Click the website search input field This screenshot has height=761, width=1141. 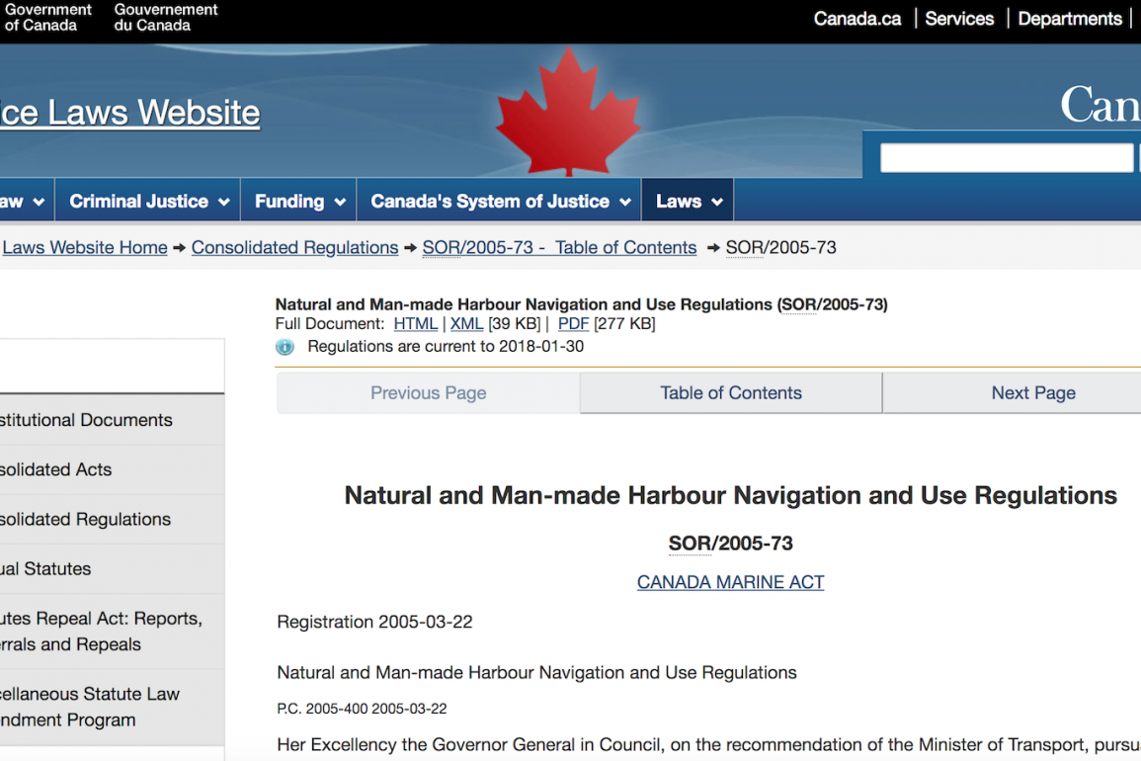tap(1006, 158)
